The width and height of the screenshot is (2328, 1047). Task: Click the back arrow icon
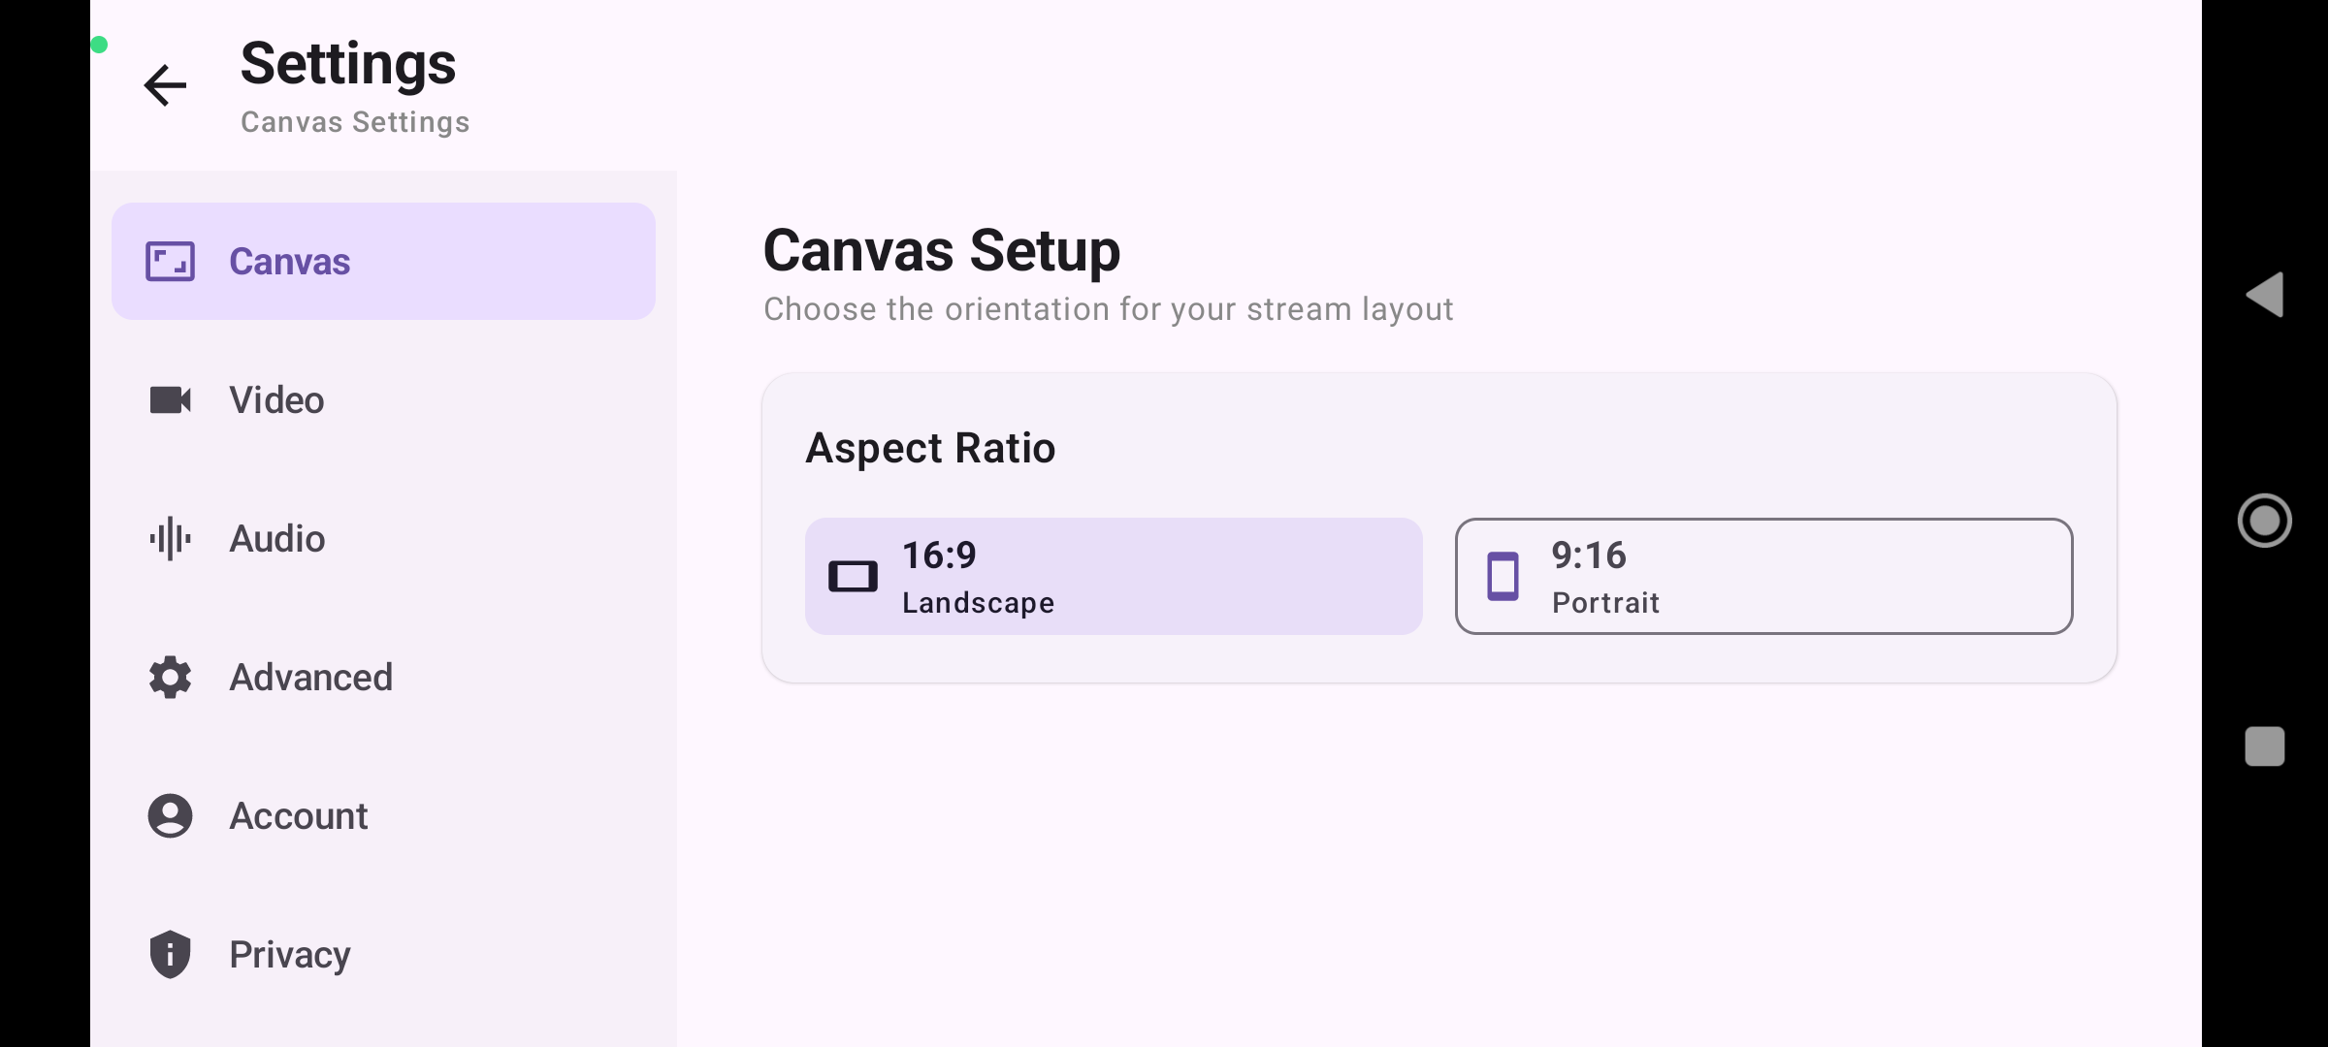[x=165, y=85]
